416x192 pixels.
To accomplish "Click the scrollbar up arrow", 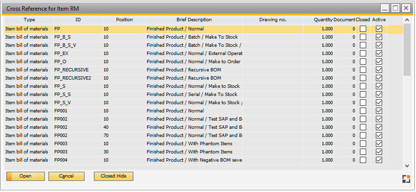I will pos(407,20).
